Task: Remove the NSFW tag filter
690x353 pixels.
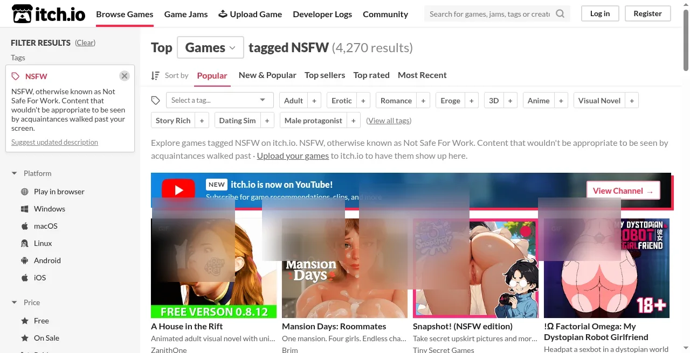Action: (x=125, y=76)
